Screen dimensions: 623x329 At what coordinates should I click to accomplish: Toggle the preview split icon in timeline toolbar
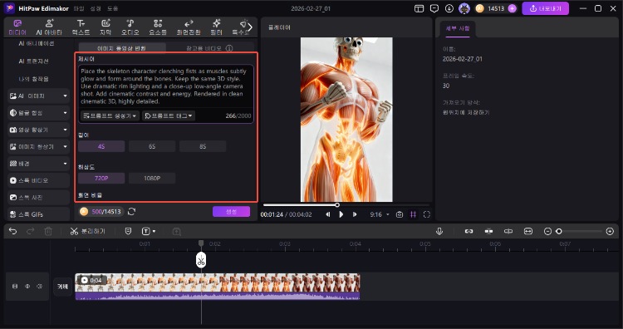click(508, 231)
